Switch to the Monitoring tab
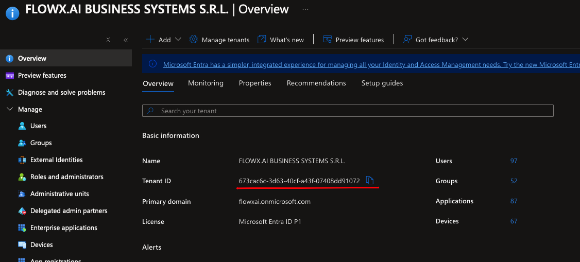 click(206, 83)
